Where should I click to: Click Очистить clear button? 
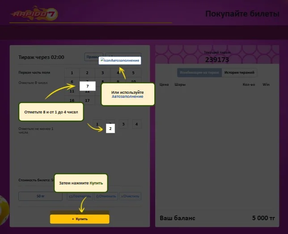[130, 196]
